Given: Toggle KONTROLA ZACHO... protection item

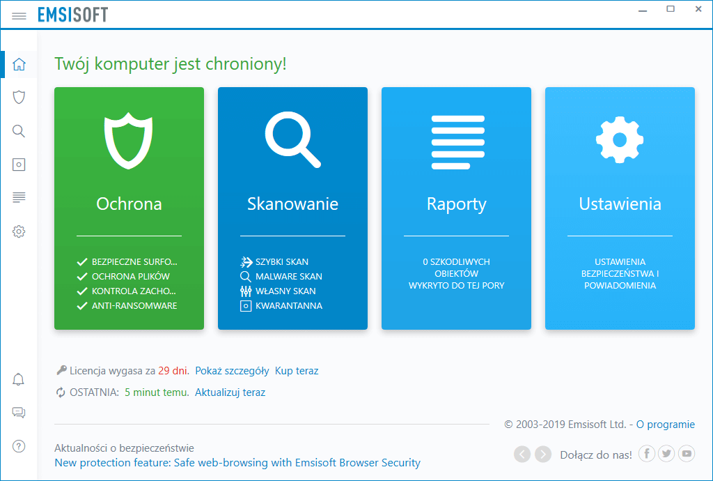Looking at the screenshot, I should click(x=127, y=291).
